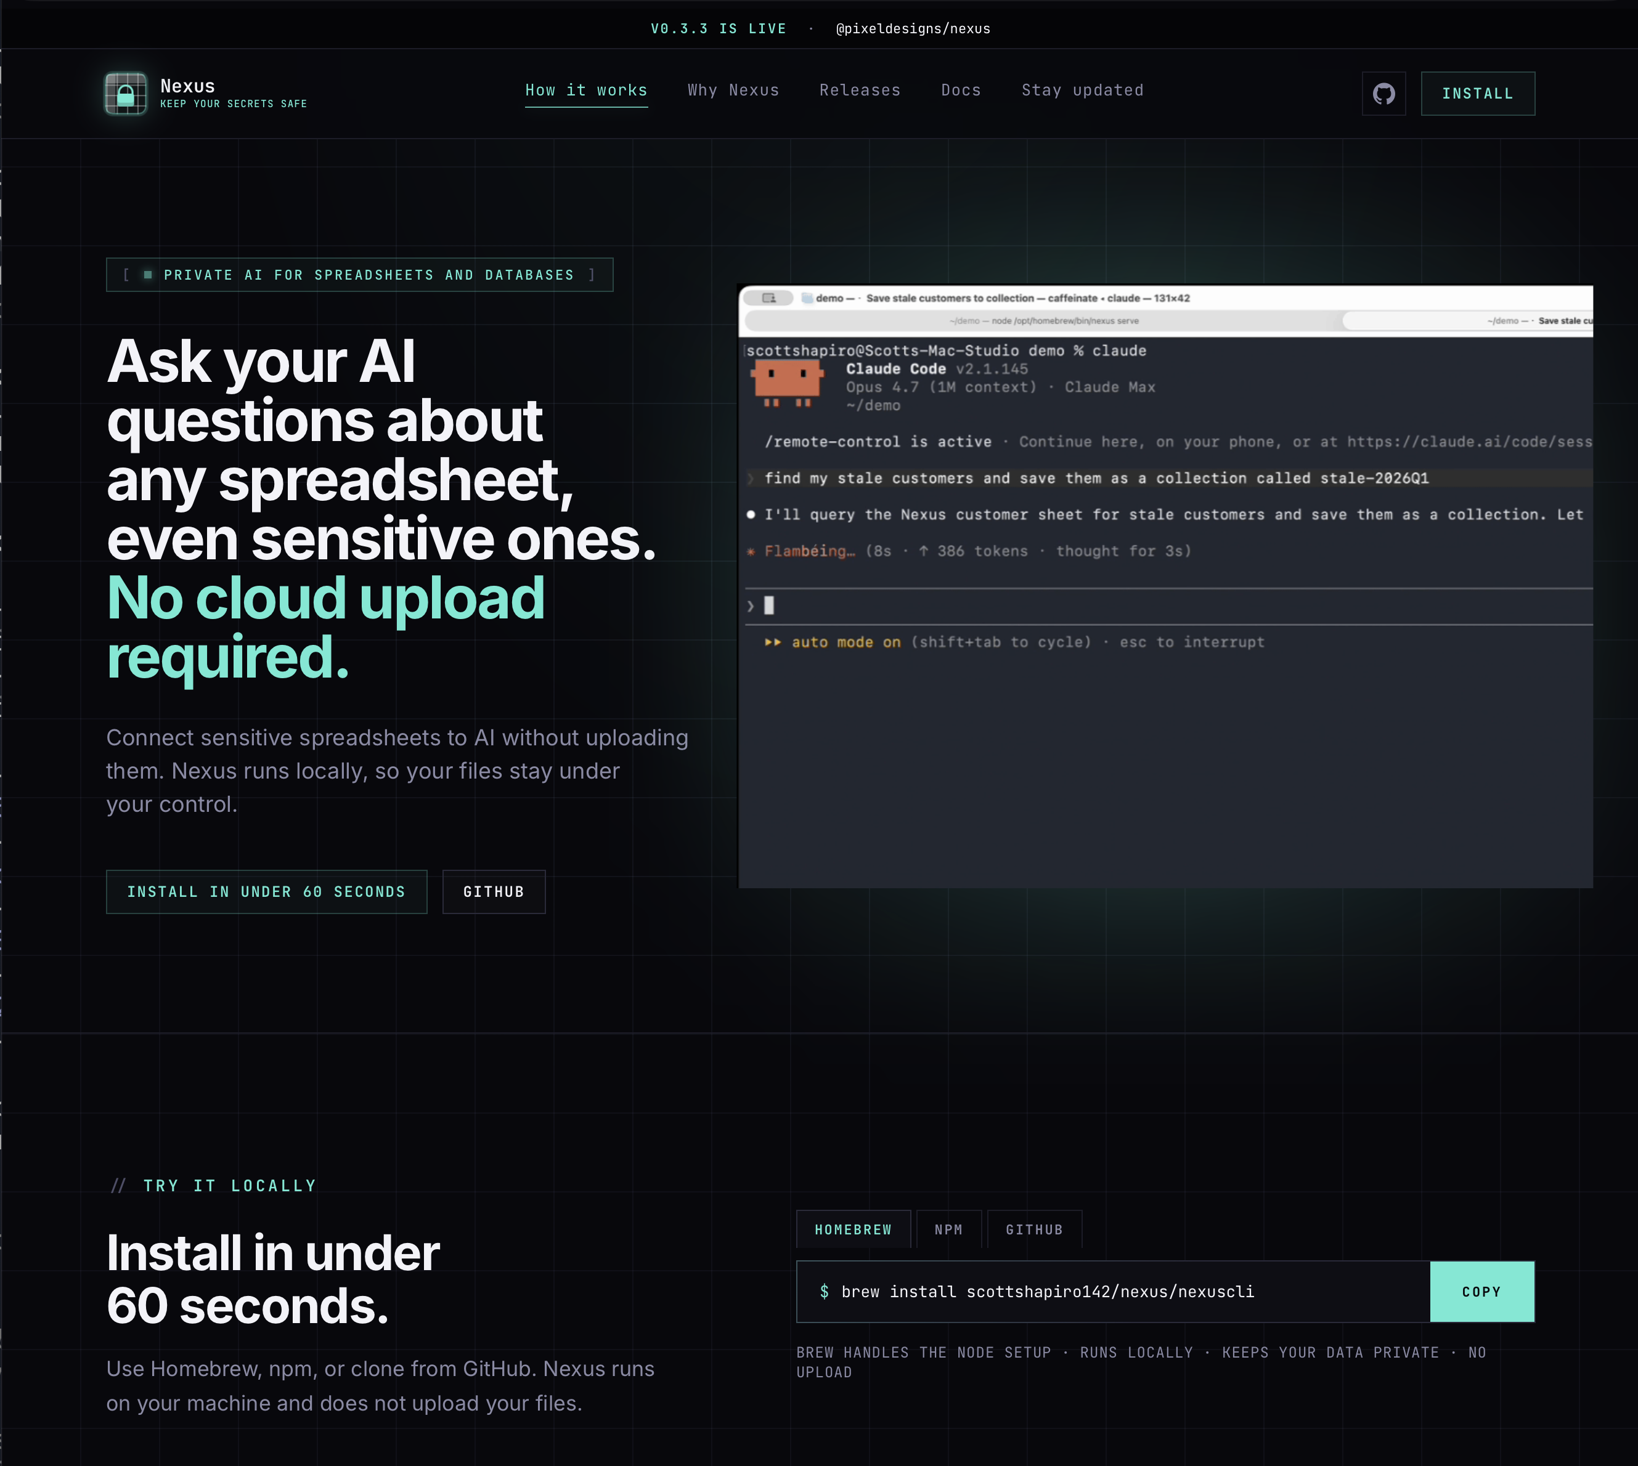The width and height of the screenshot is (1638, 1466).
Task: Select the HOMEBREW install tab
Action: pyautogui.click(x=854, y=1229)
